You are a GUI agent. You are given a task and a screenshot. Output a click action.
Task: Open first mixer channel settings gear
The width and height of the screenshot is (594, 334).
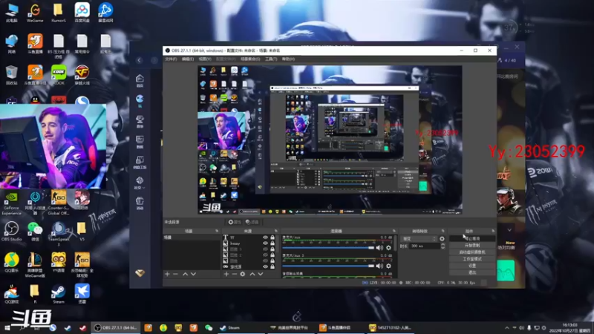click(x=388, y=248)
